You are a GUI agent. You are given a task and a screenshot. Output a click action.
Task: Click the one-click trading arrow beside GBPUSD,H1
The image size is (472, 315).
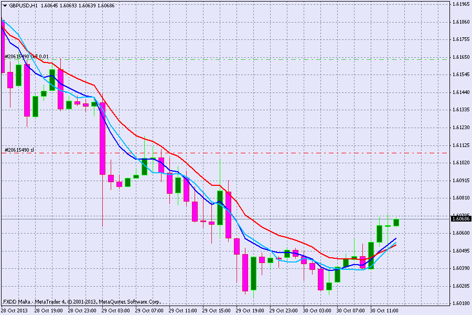click(5, 5)
